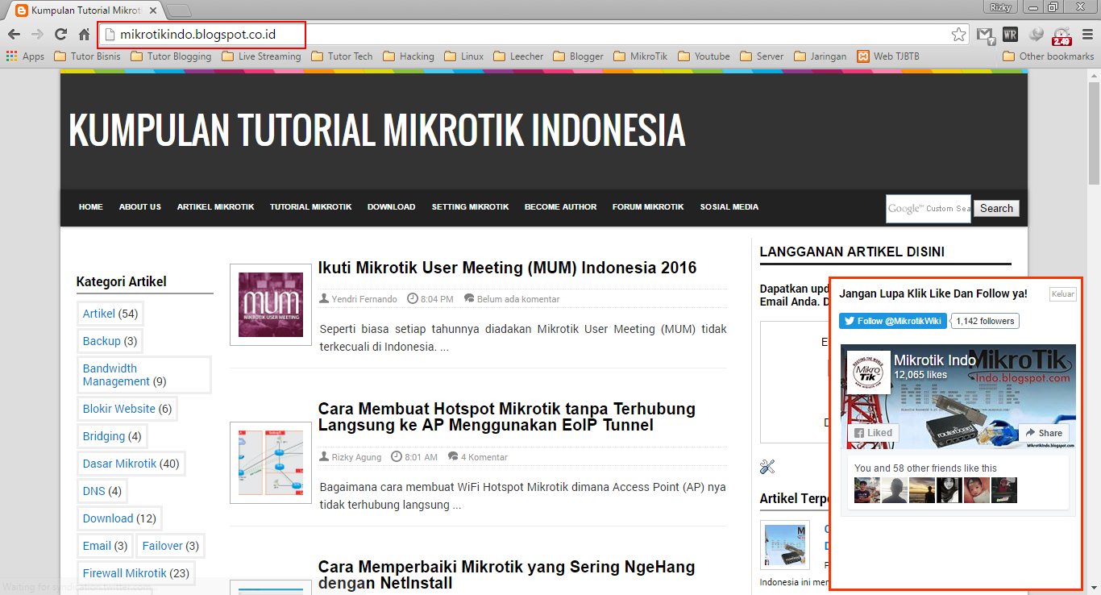Open the network diagram article thumbnail

[x=271, y=463]
